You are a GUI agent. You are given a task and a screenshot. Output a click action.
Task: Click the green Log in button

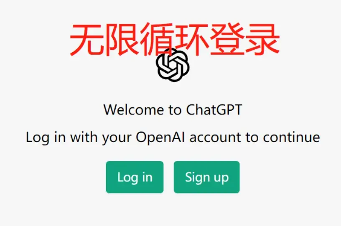pyautogui.click(x=135, y=177)
